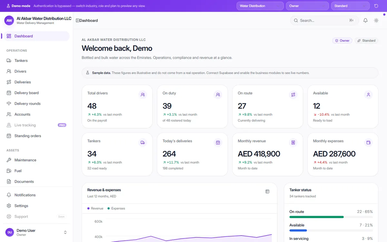Click the Monthly revenue AED 418,900 value

259,154
